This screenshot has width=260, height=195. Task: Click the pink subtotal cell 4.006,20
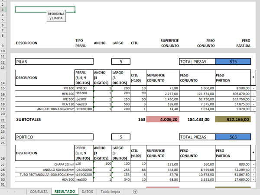pos(162,119)
